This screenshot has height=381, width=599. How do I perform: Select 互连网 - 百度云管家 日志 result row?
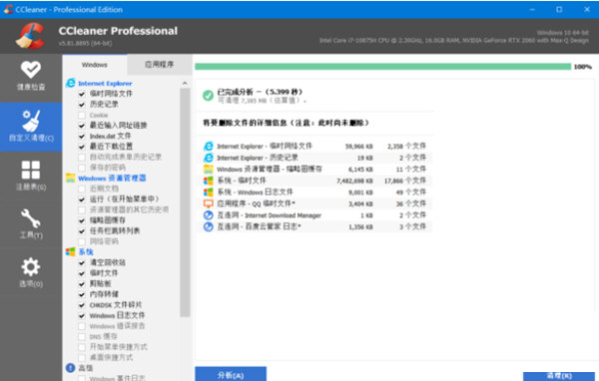(314, 226)
